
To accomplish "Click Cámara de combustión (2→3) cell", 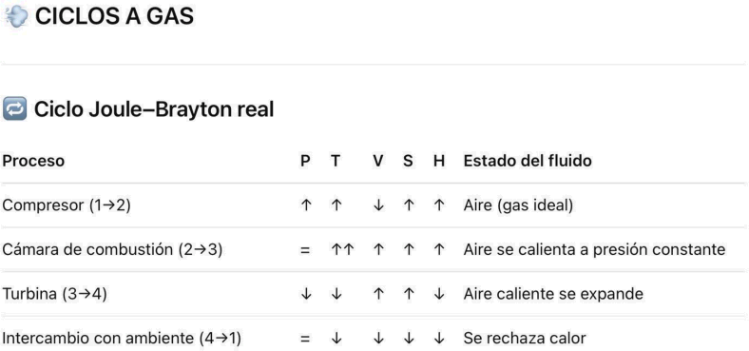I will pyautogui.click(x=112, y=250).
